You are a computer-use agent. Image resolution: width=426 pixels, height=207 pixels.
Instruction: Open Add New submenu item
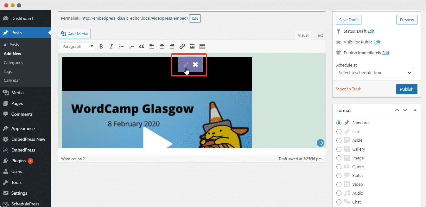click(x=13, y=54)
